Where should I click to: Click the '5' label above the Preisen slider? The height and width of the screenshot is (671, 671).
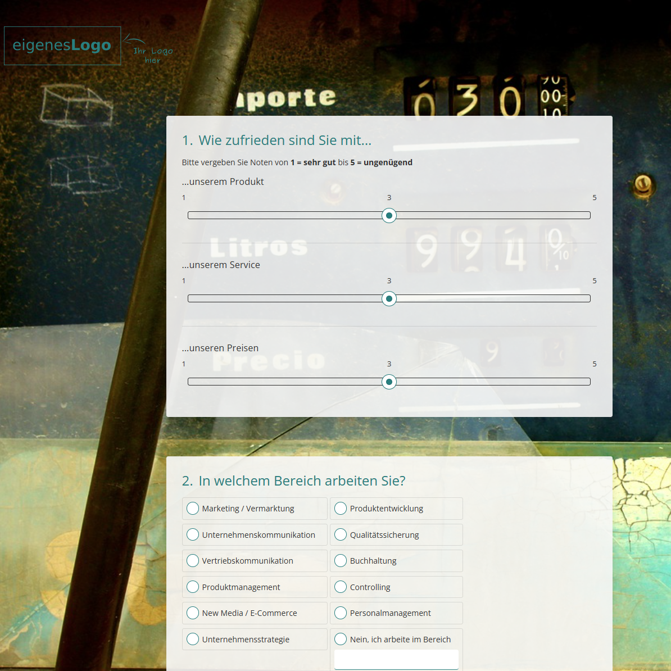pos(595,364)
